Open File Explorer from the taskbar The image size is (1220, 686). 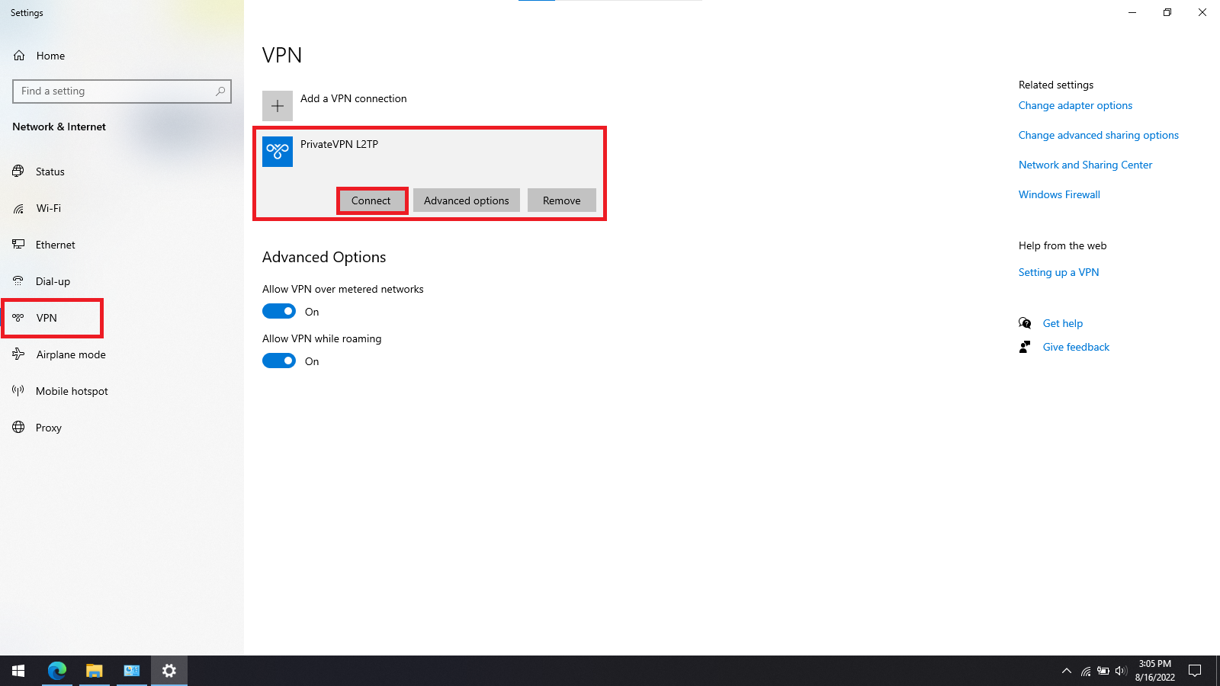(x=94, y=671)
